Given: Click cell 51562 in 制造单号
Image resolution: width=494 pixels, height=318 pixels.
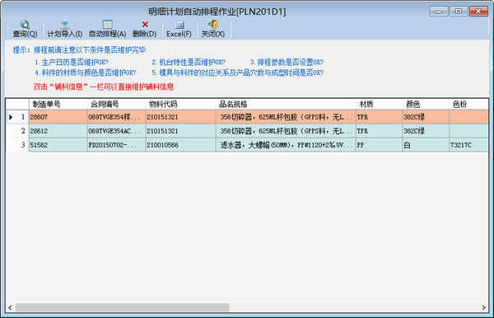Looking at the screenshot, I should coord(58,145).
